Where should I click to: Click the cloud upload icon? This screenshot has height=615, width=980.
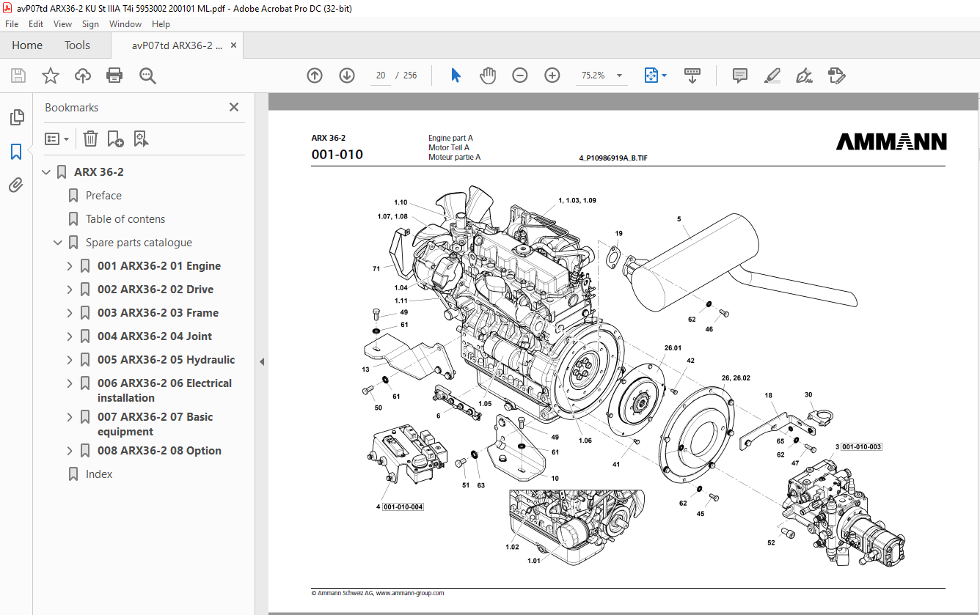(83, 76)
